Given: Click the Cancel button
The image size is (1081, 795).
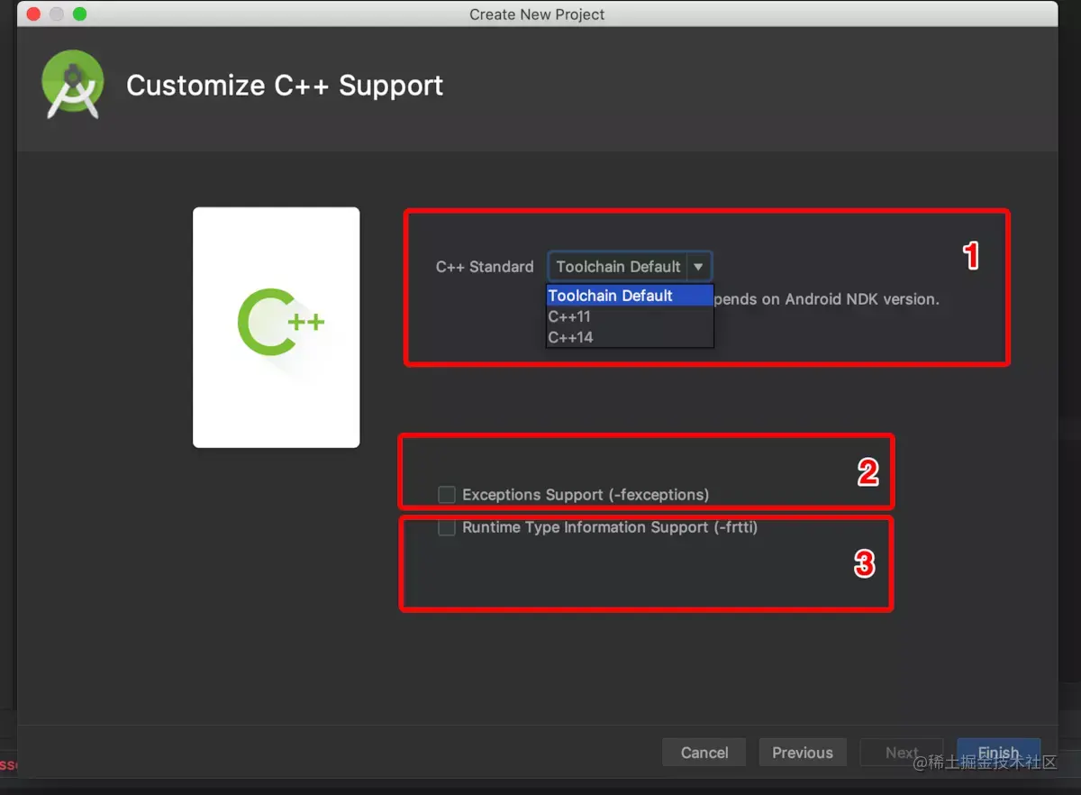Looking at the screenshot, I should click(x=704, y=753).
